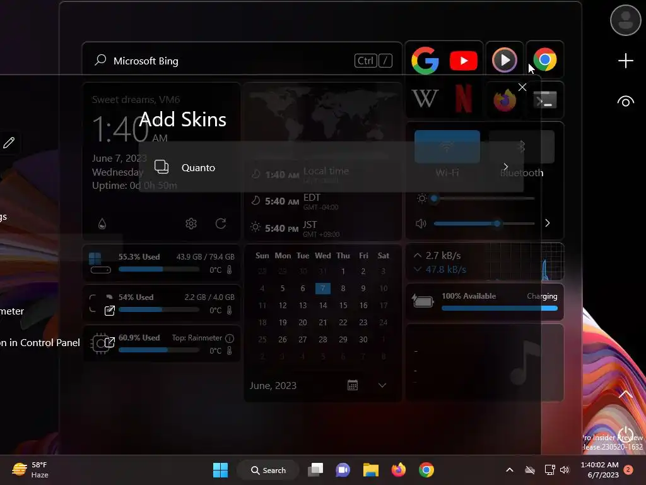646x485 pixels.
Task: Click the up chevron at the right edge
Action: click(625, 394)
